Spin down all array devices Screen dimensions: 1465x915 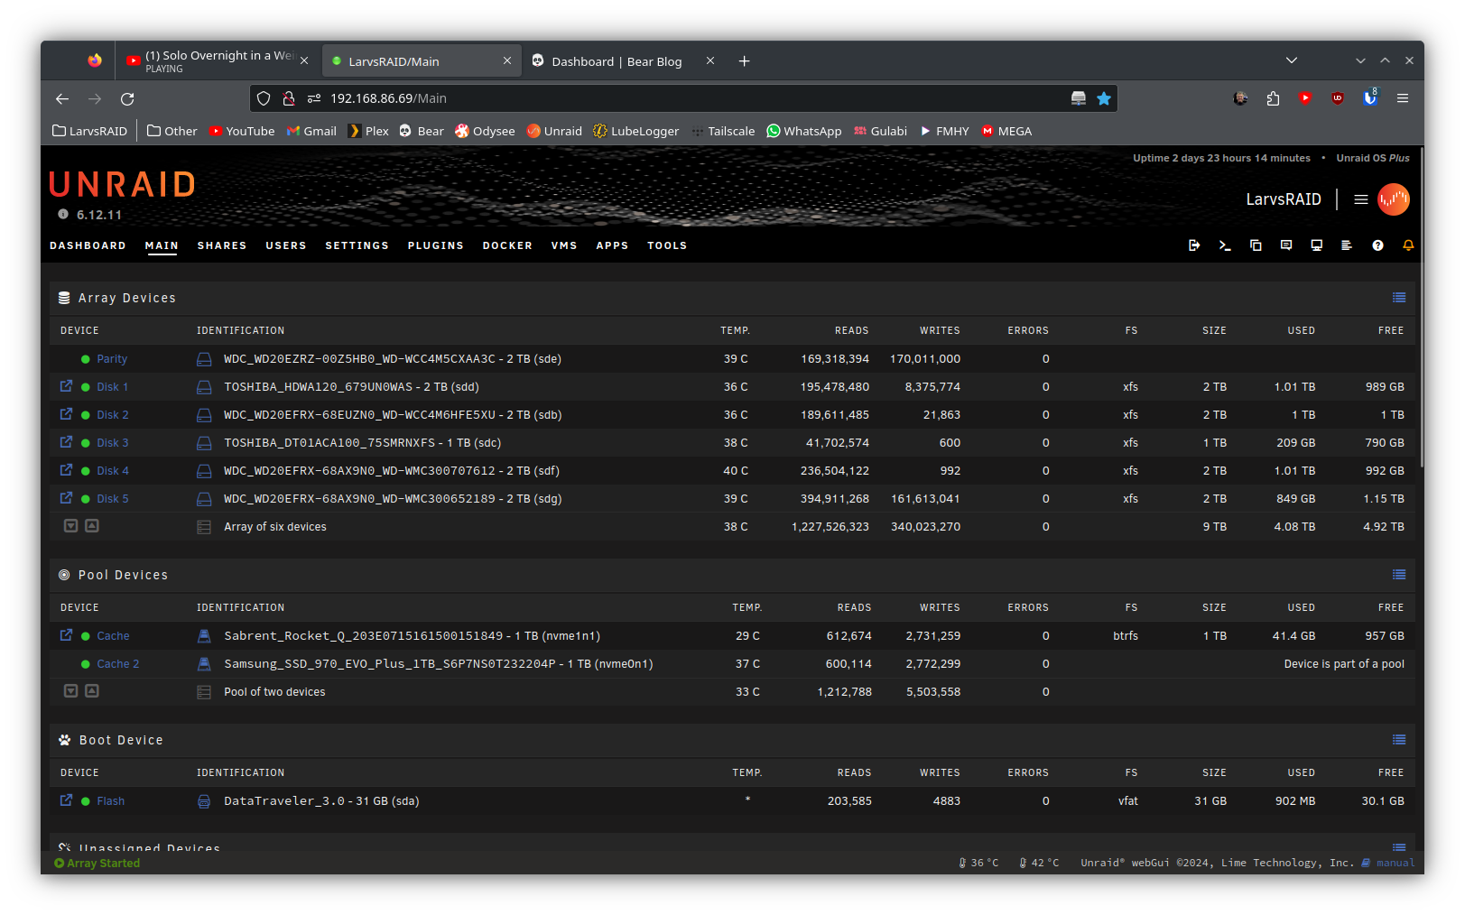[70, 526]
